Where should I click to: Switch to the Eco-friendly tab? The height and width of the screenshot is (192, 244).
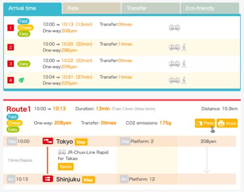pos(210,8)
